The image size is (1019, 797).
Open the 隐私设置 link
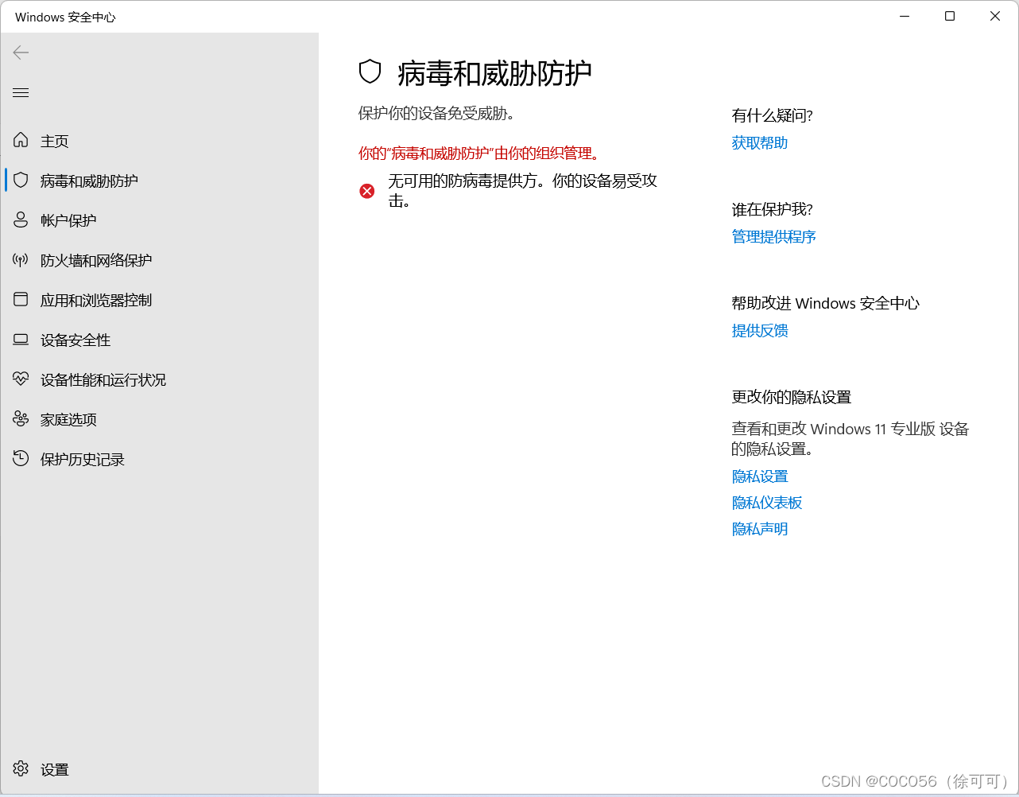(760, 476)
